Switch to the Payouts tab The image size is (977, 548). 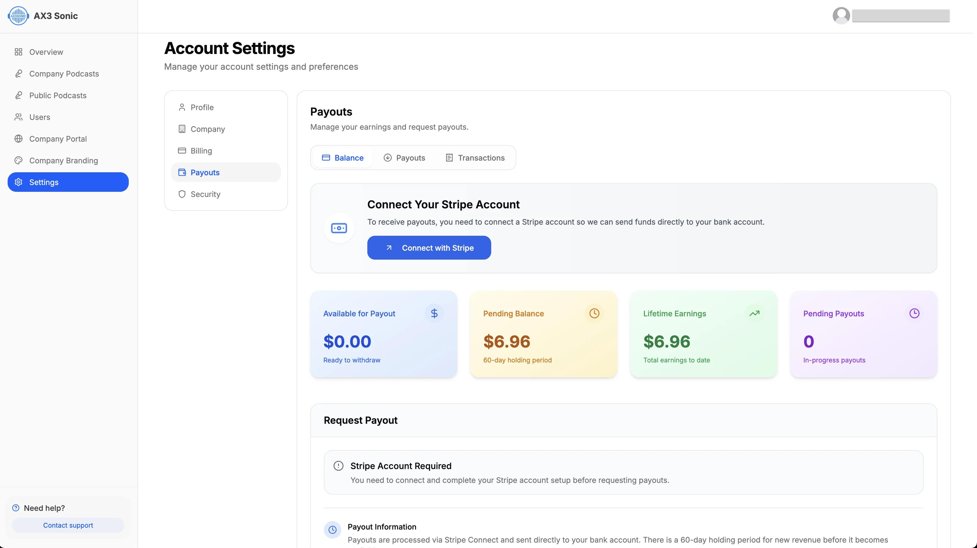click(404, 158)
